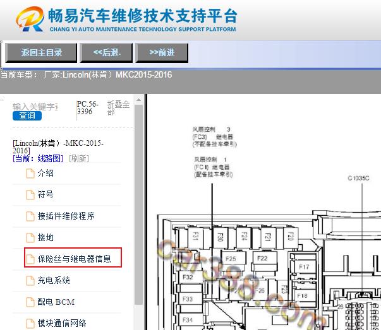Click the blue 查询 search button
This screenshot has height=330, width=381.
coord(27,115)
